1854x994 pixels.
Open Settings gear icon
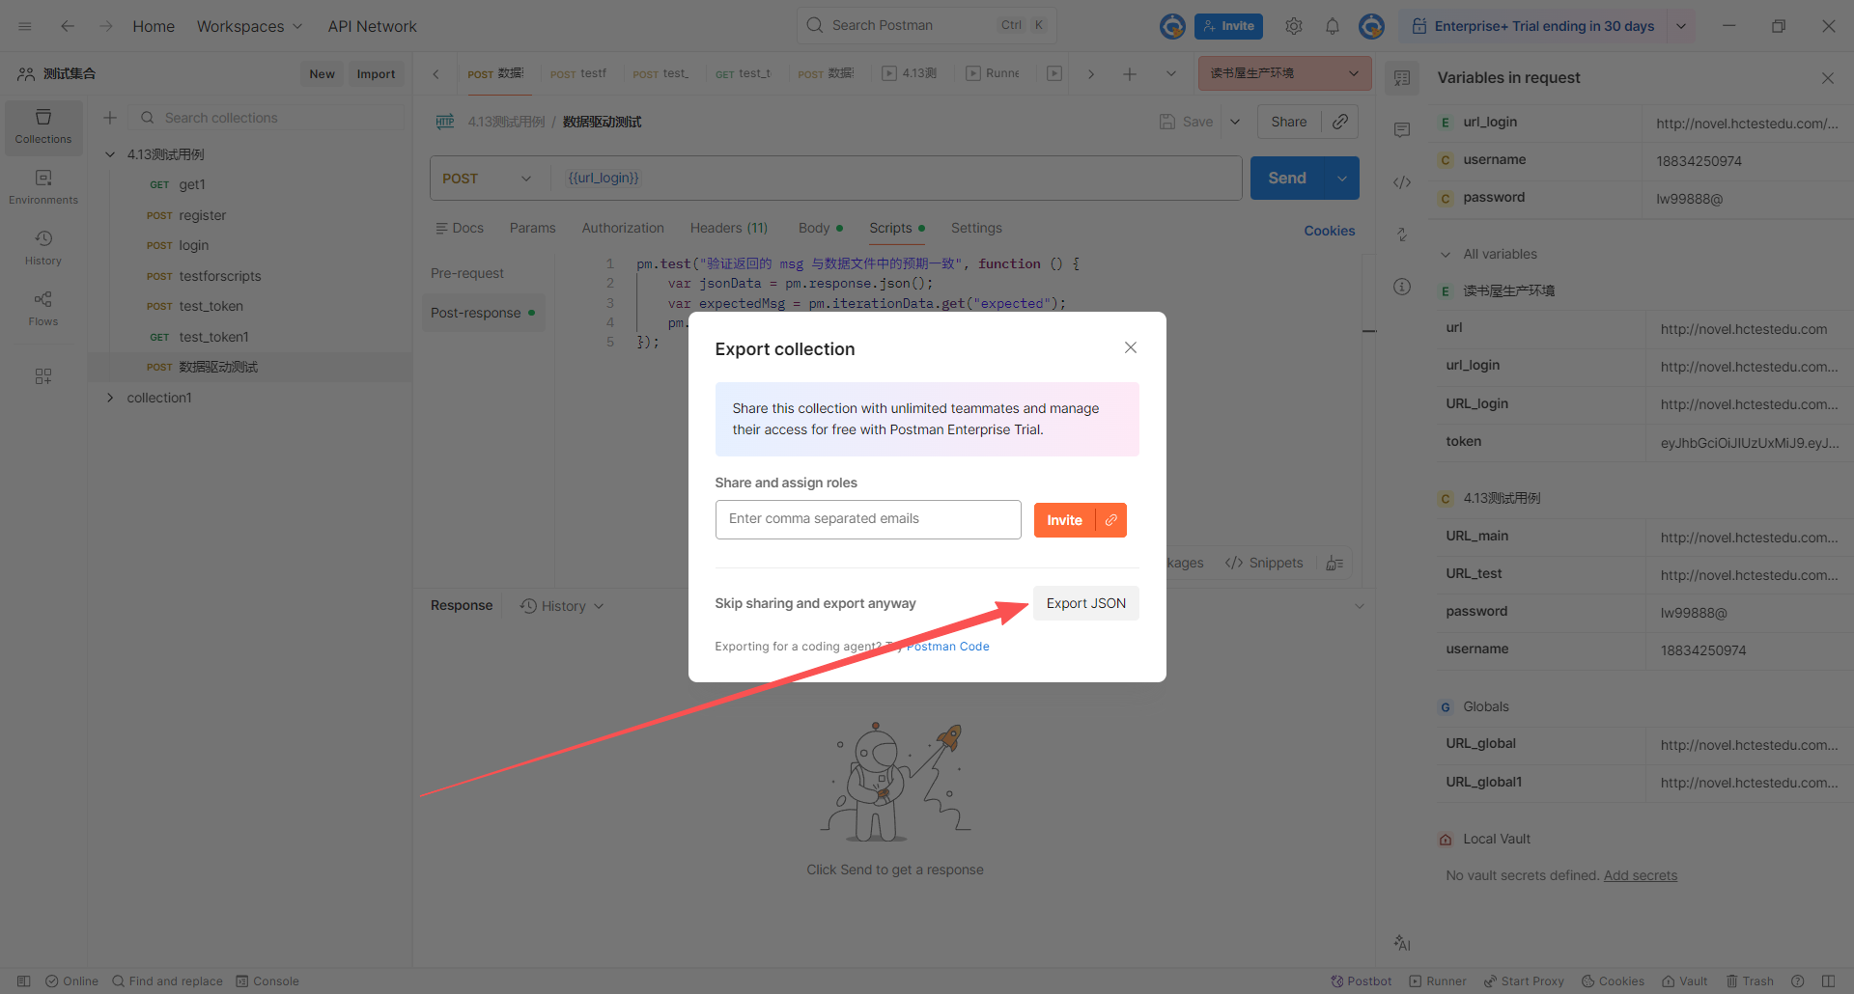1294,26
